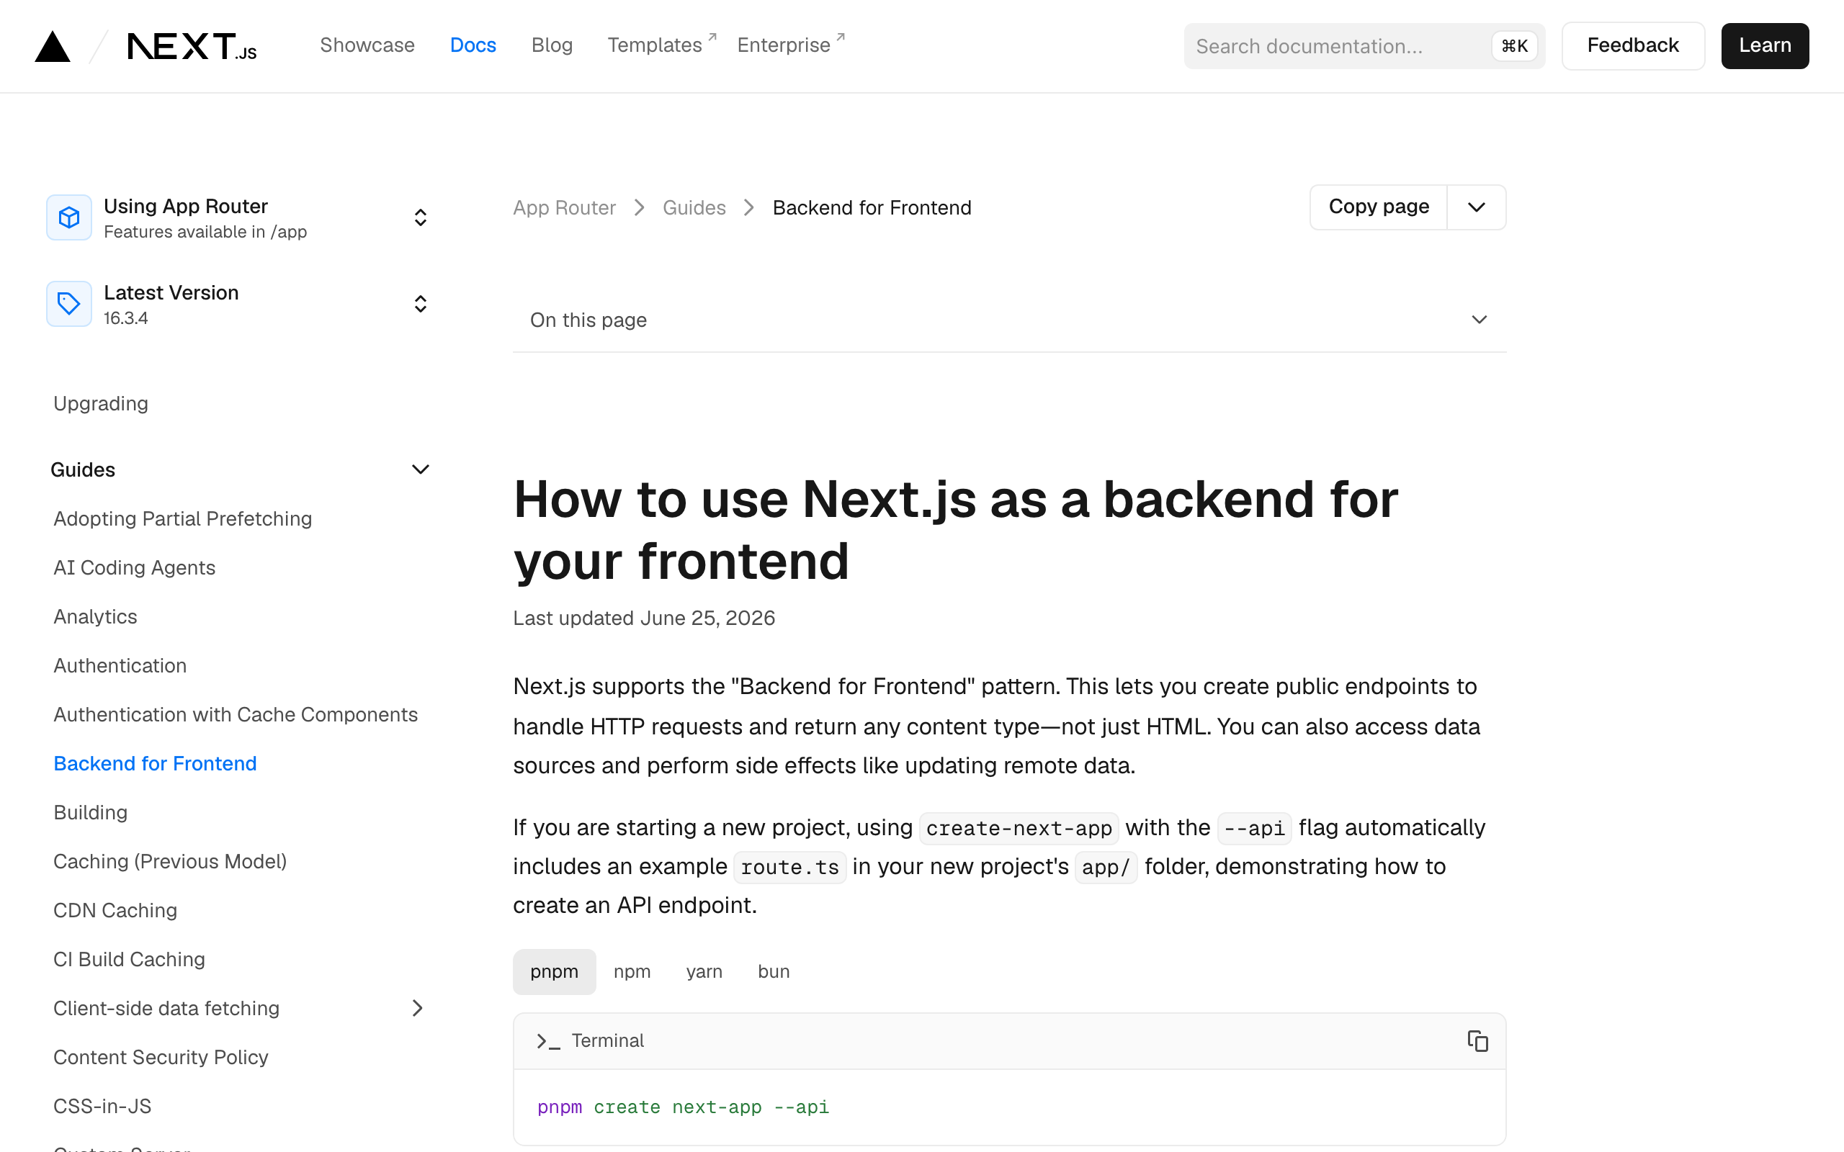Switch to the bun tab
The width and height of the screenshot is (1844, 1152).
(x=774, y=971)
